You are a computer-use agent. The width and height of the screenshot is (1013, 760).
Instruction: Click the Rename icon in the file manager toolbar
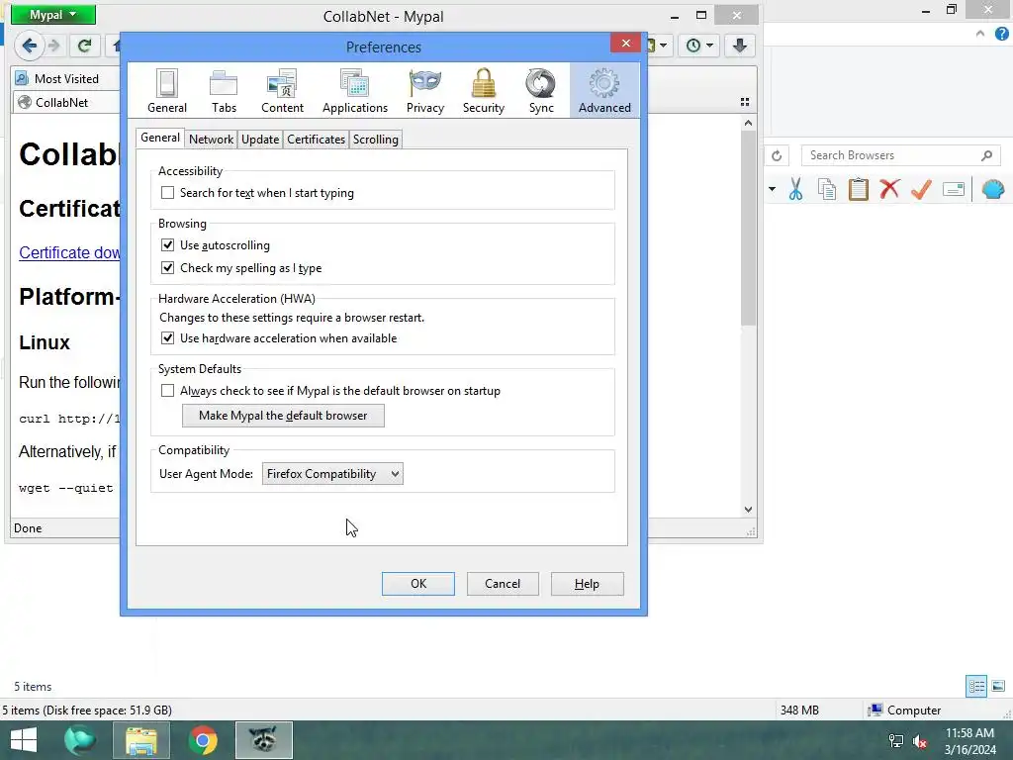[x=954, y=189]
